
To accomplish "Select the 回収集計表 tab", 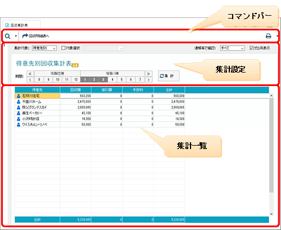I will [21, 25].
